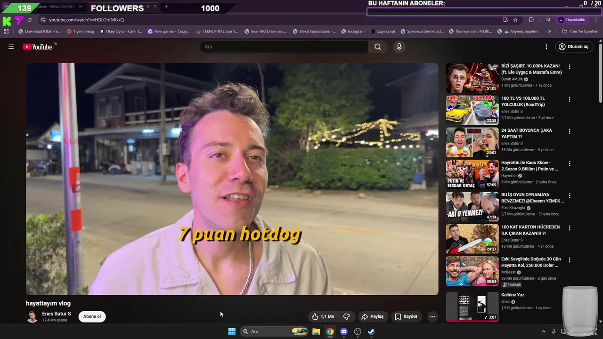
Task: Open the Chrome apps grid in the bookmarks bar
Action: pyautogui.click(x=6, y=32)
